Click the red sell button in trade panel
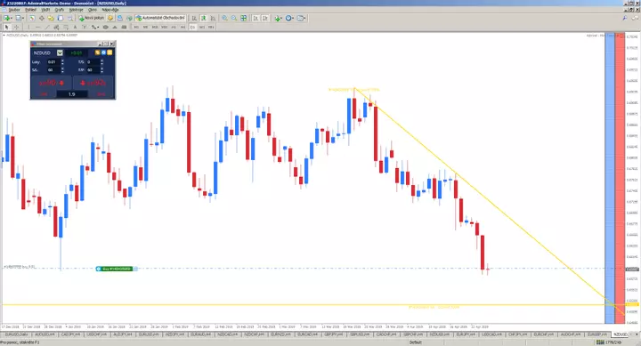Image resolution: width=641 pixels, height=346 pixels. (52, 83)
